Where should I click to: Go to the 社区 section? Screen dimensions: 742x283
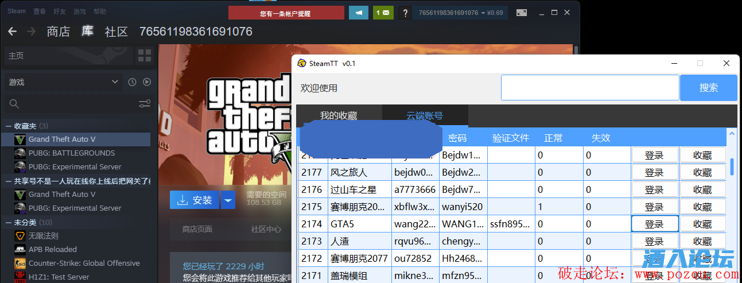(116, 32)
